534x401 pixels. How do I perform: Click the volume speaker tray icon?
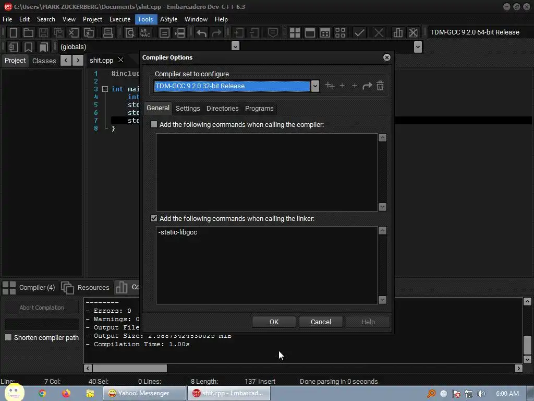click(x=481, y=394)
